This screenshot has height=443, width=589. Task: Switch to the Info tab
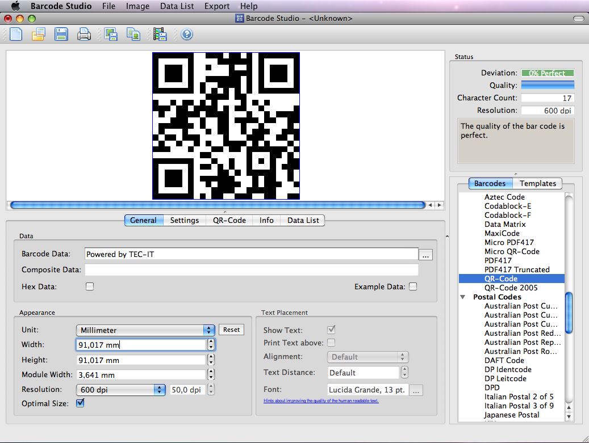(x=266, y=220)
